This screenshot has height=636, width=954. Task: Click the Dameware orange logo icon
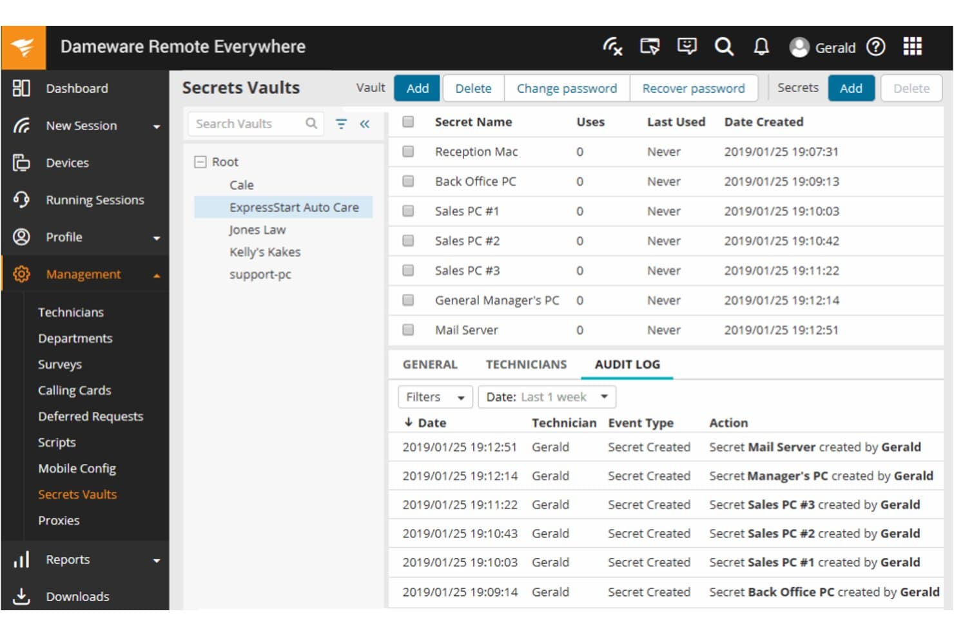coord(23,47)
